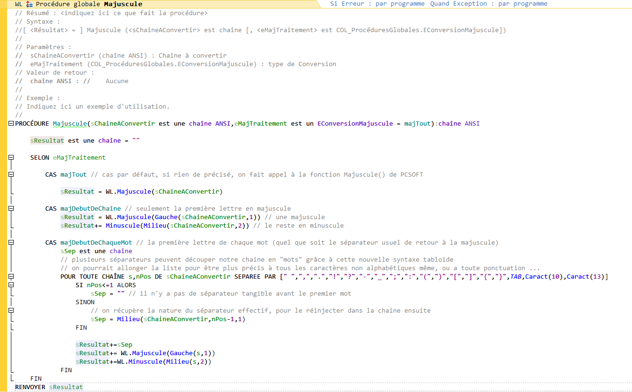Click the Majuscule name in PROCÉDURE declaration
Image resolution: width=632 pixels, height=392 pixels.
pos(70,124)
